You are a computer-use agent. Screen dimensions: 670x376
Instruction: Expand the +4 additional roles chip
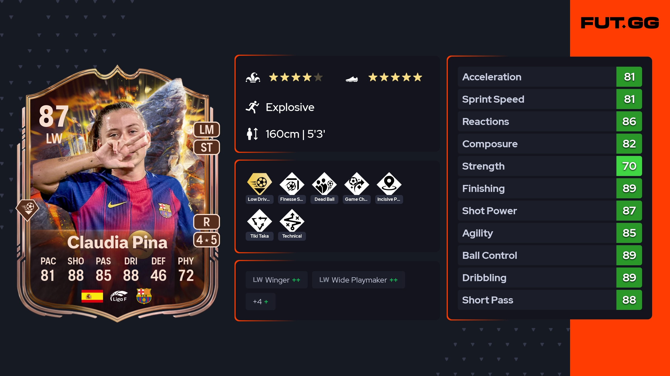260,302
